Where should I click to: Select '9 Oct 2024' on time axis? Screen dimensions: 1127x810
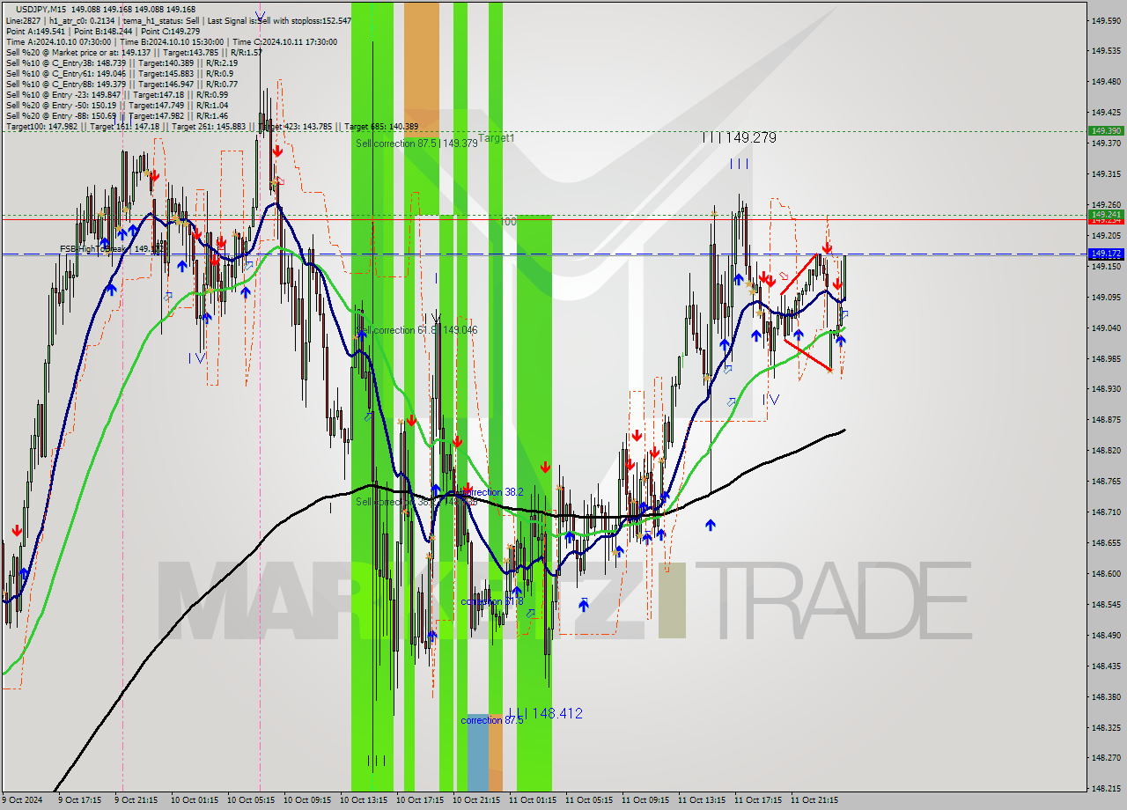(23, 800)
